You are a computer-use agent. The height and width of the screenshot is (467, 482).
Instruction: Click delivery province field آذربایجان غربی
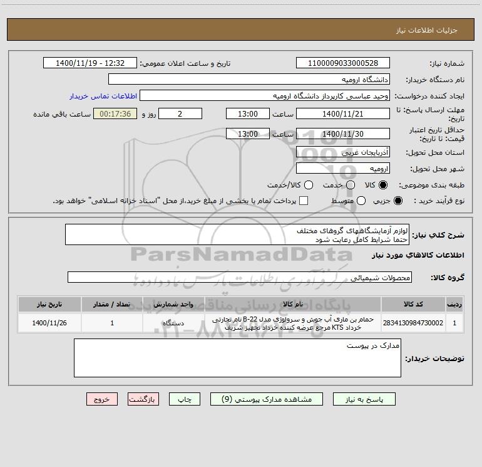(343, 152)
